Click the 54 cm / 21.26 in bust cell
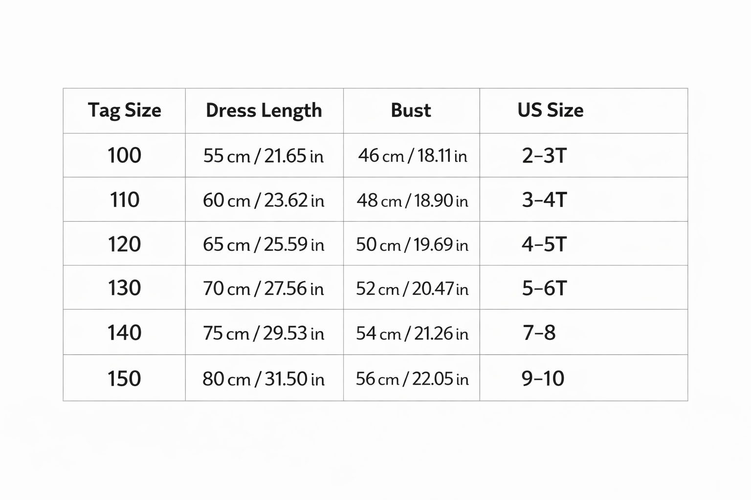Viewport: 751px width, 500px height. [x=412, y=333]
